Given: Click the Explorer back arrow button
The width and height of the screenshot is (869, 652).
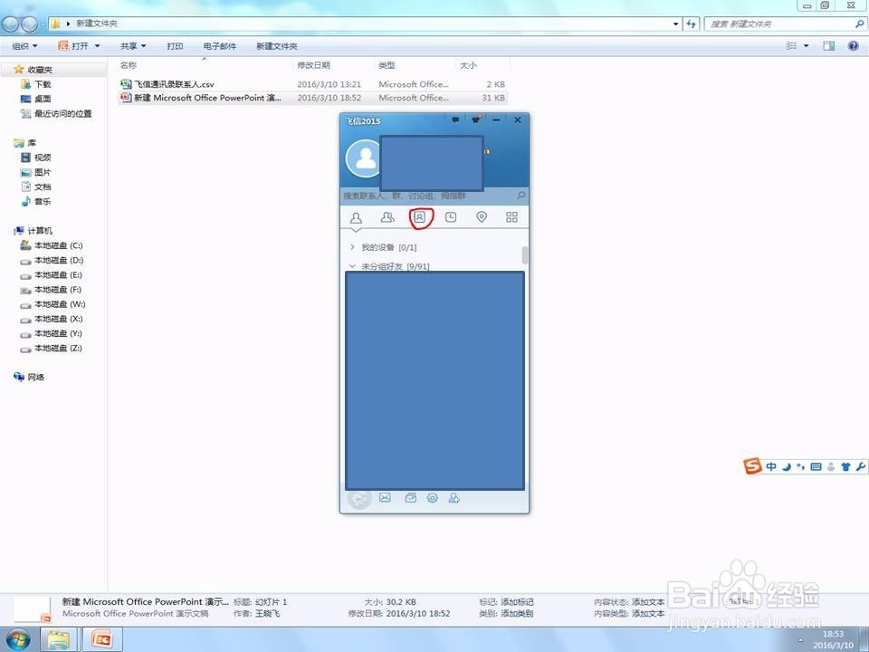Looking at the screenshot, I should click(11, 24).
